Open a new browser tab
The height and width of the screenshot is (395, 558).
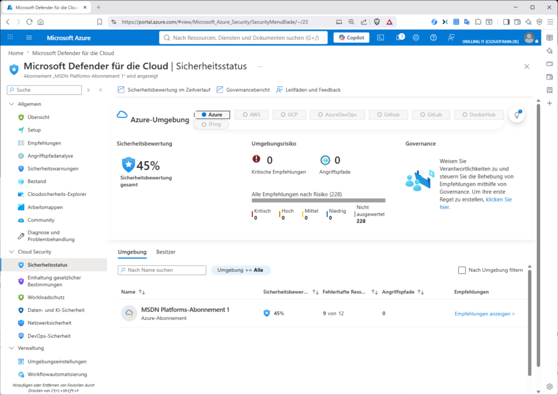99,7
